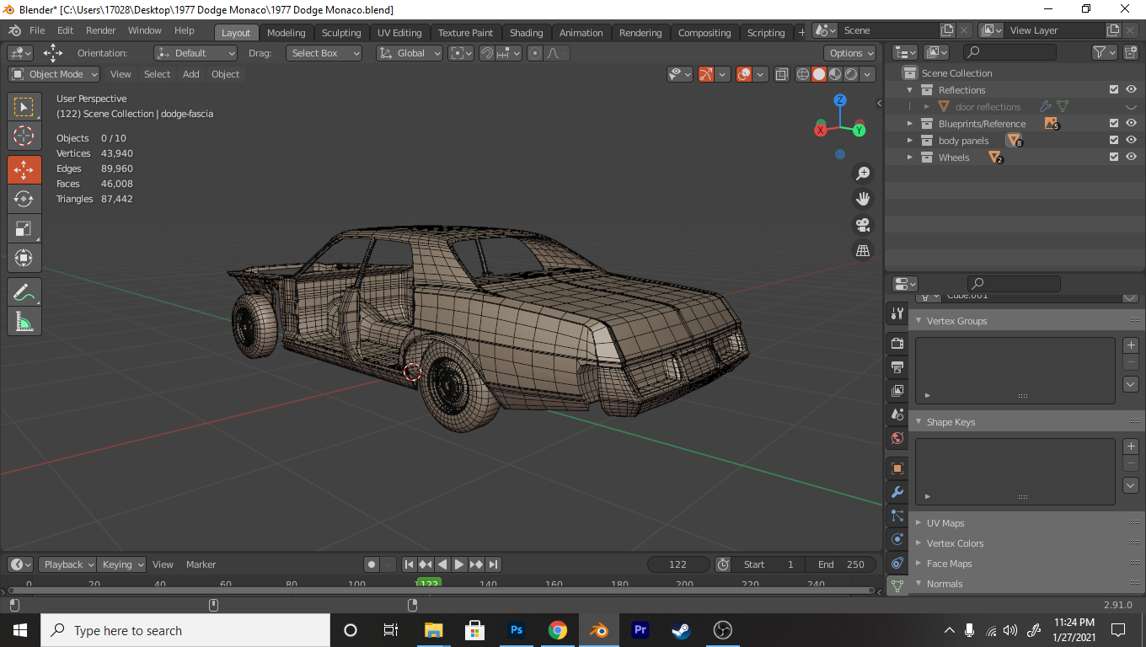This screenshot has height=647, width=1146.
Task: Open the File menu
Action: [37, 30]
